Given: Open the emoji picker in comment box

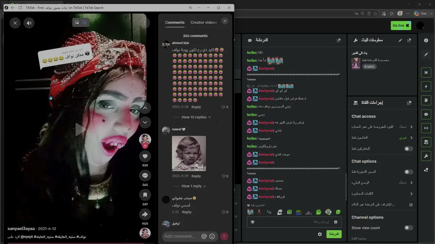Looking at the screenshot, I should [212, 237].
